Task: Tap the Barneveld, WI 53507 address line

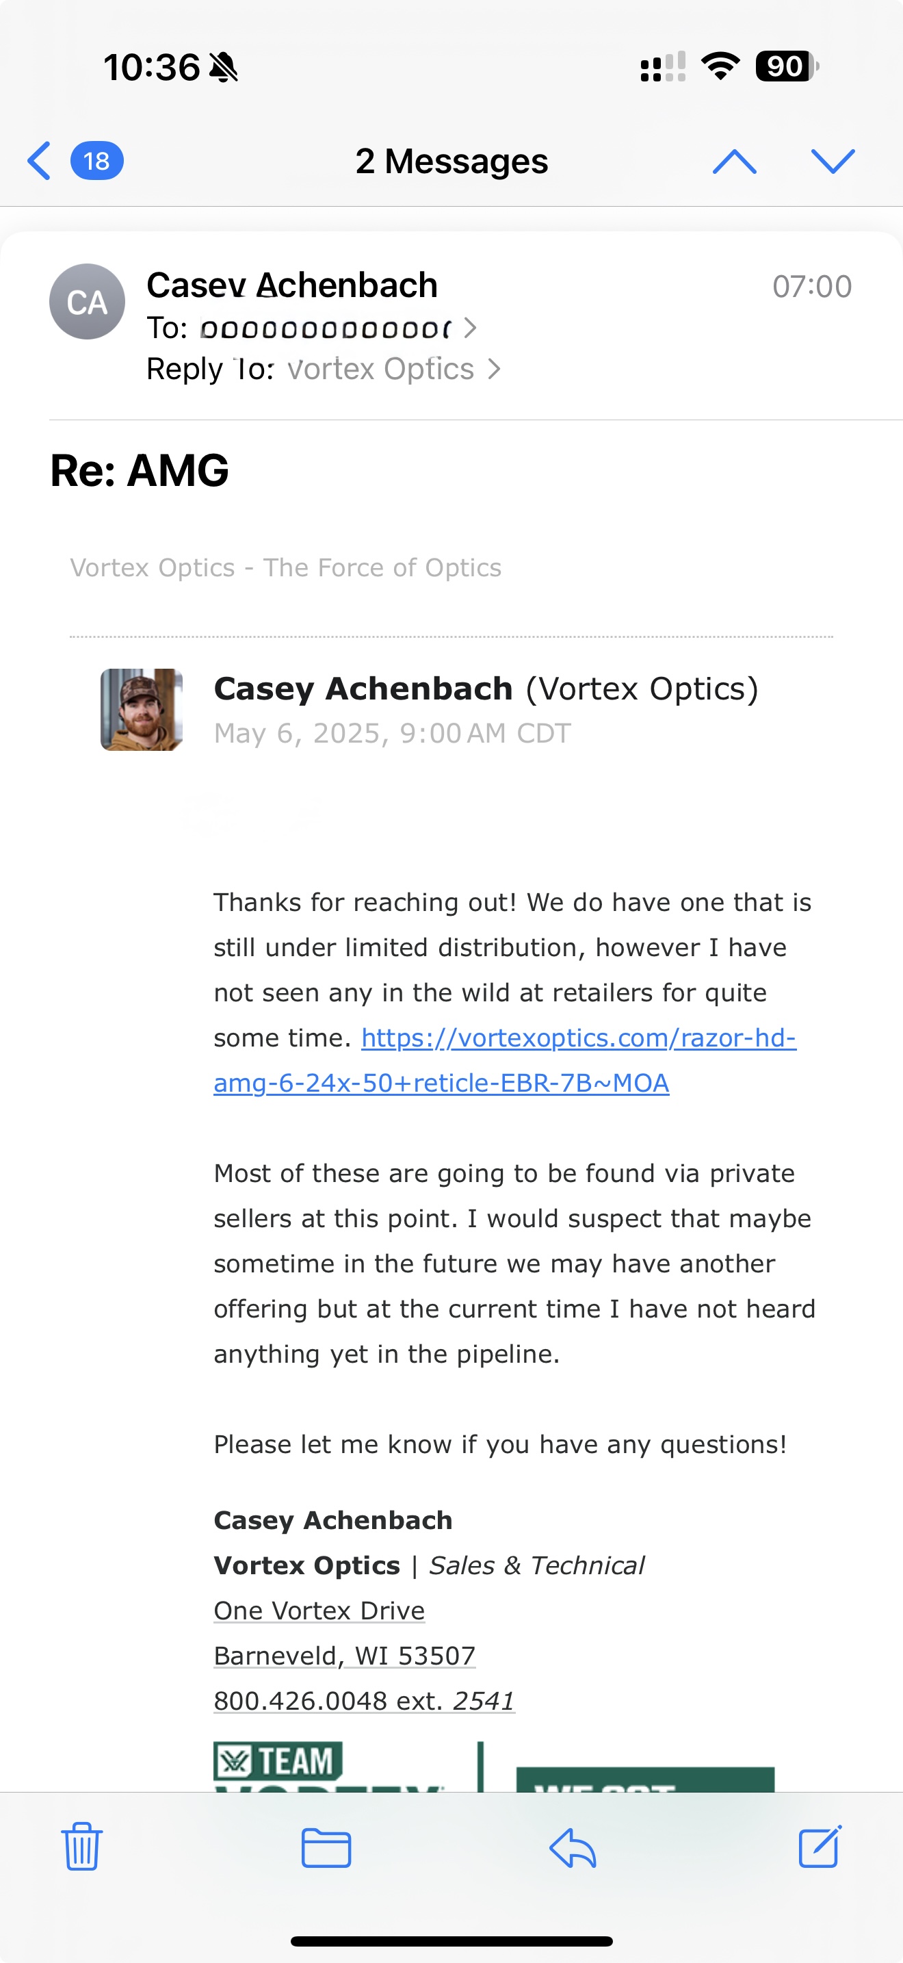Action: 344,1655
